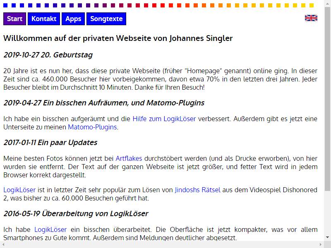Open the Songtexte section
Image resolution: width=331 pixels, height=248 pixels.
106,19
